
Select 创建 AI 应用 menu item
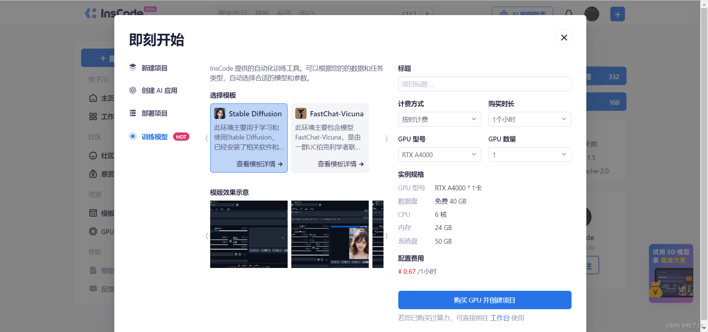pyautogui.click(x=159, y=91)
